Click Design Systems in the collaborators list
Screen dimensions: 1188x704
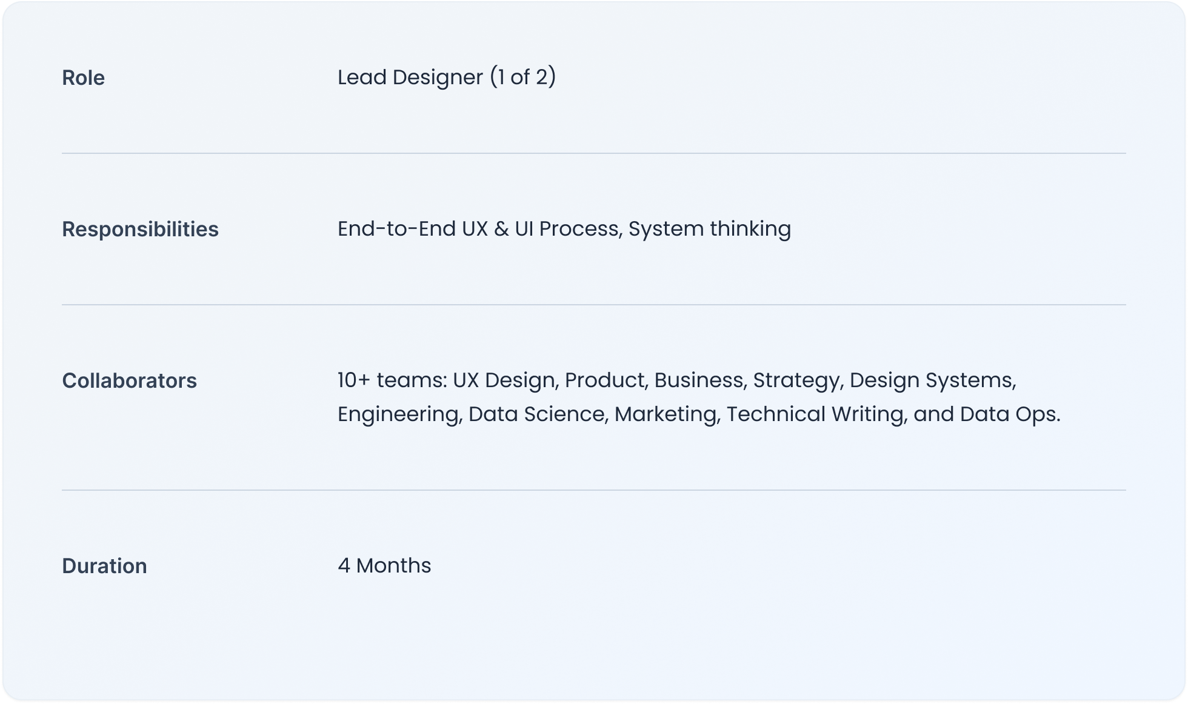click(x=932, y=380)
